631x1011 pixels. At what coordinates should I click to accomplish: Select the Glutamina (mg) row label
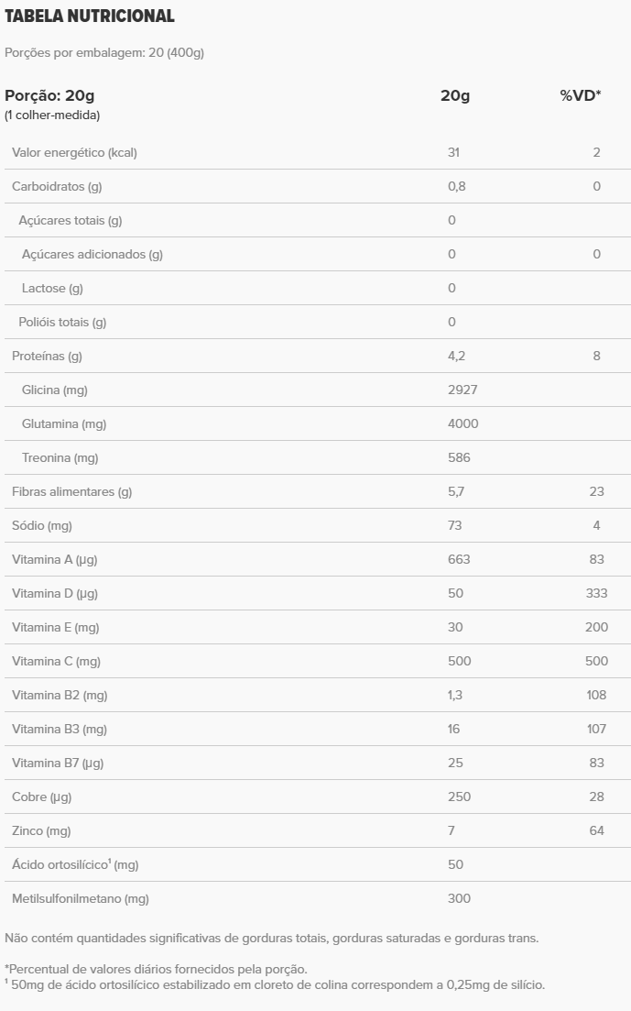[64, 423]
